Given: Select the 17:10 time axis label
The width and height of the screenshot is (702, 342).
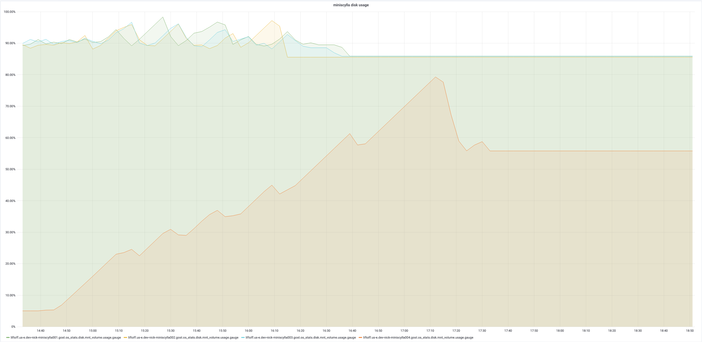Looking at the screenshot, I should coord(431,331).
